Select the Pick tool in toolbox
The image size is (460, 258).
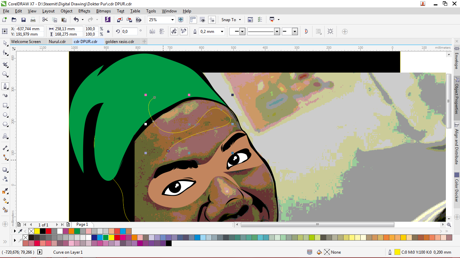(5, 43)
